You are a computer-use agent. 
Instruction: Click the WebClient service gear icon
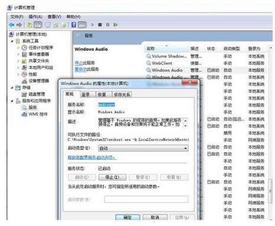coord(148,63)
